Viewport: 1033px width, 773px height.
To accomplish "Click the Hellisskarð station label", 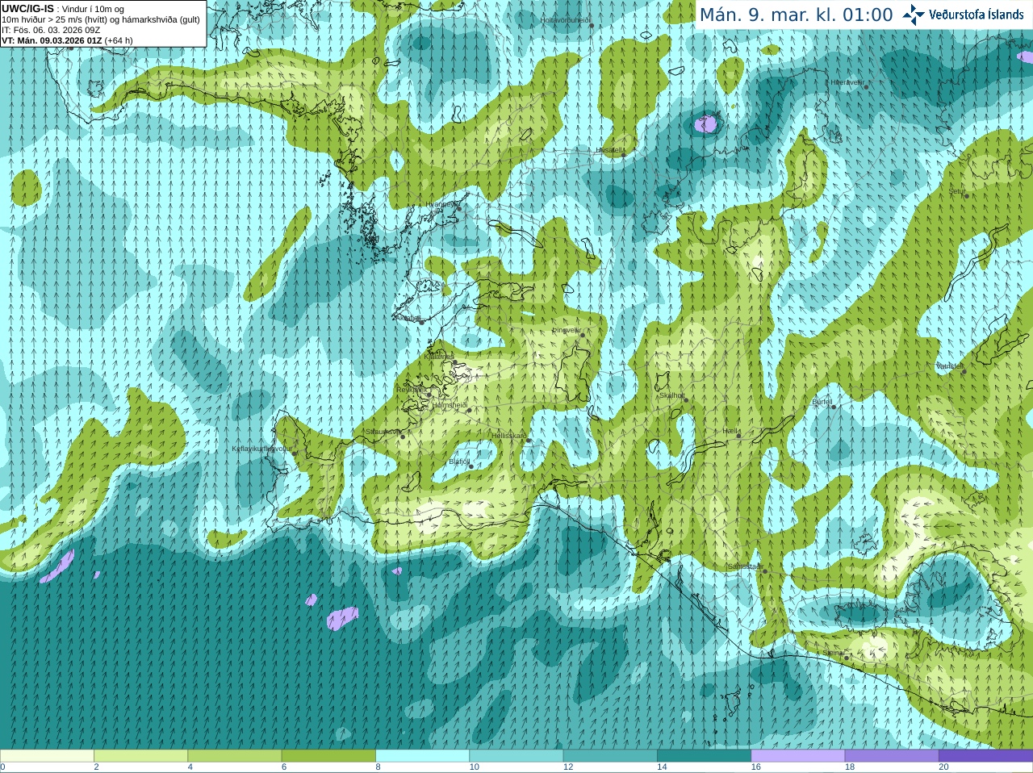I will click(x=508, y=436).
